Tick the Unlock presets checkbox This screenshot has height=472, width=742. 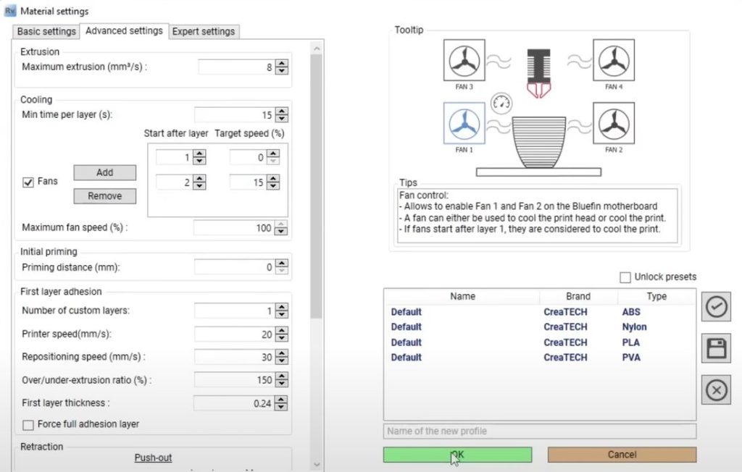tap(625, 277)
